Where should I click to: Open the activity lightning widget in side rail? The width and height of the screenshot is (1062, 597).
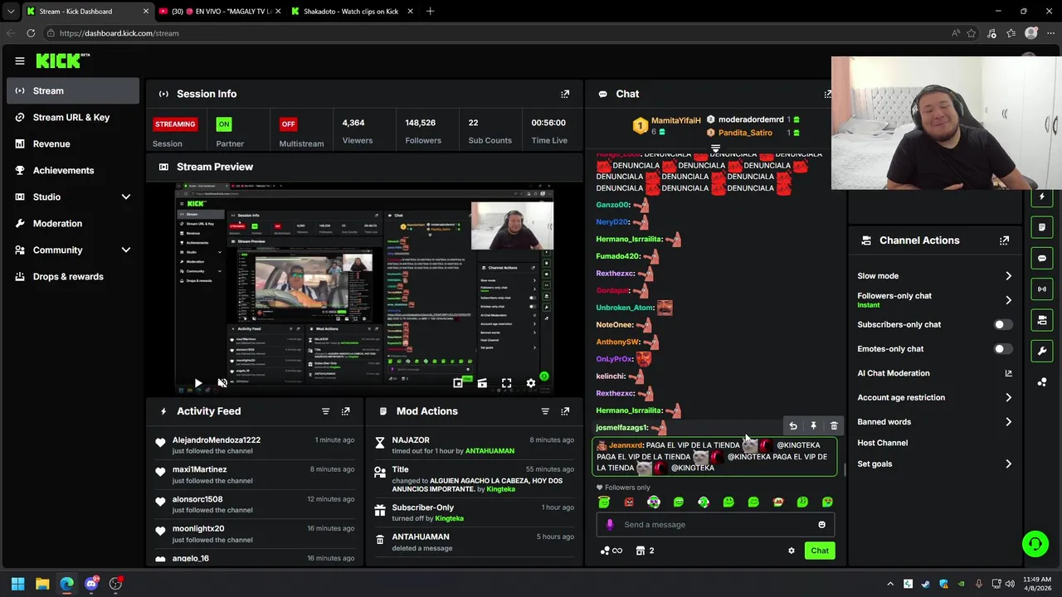(1042, 197)
